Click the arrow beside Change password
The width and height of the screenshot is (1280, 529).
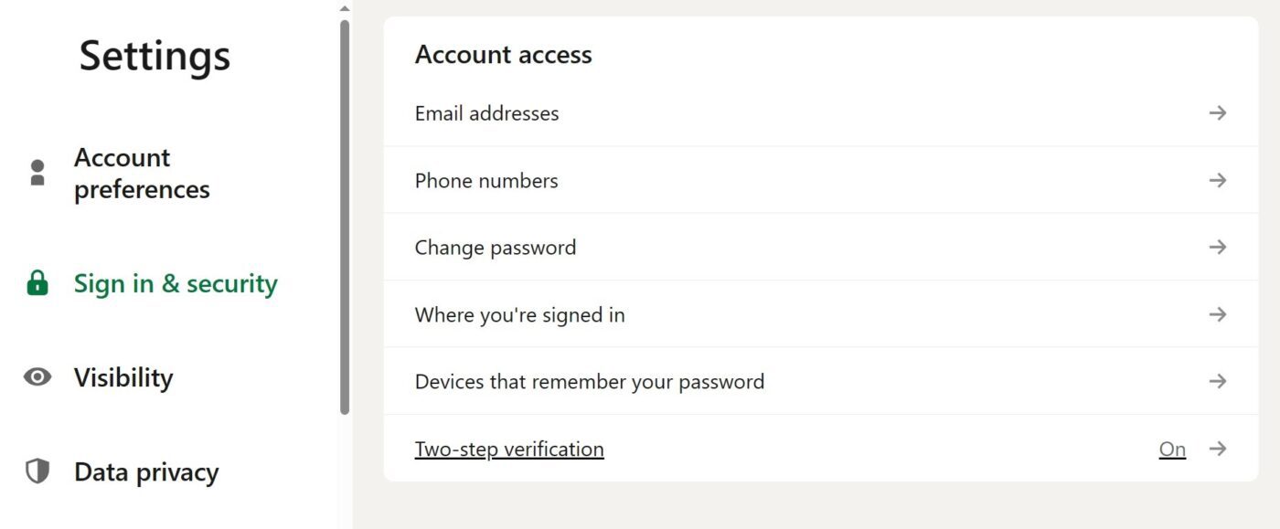pos(1217,247)
